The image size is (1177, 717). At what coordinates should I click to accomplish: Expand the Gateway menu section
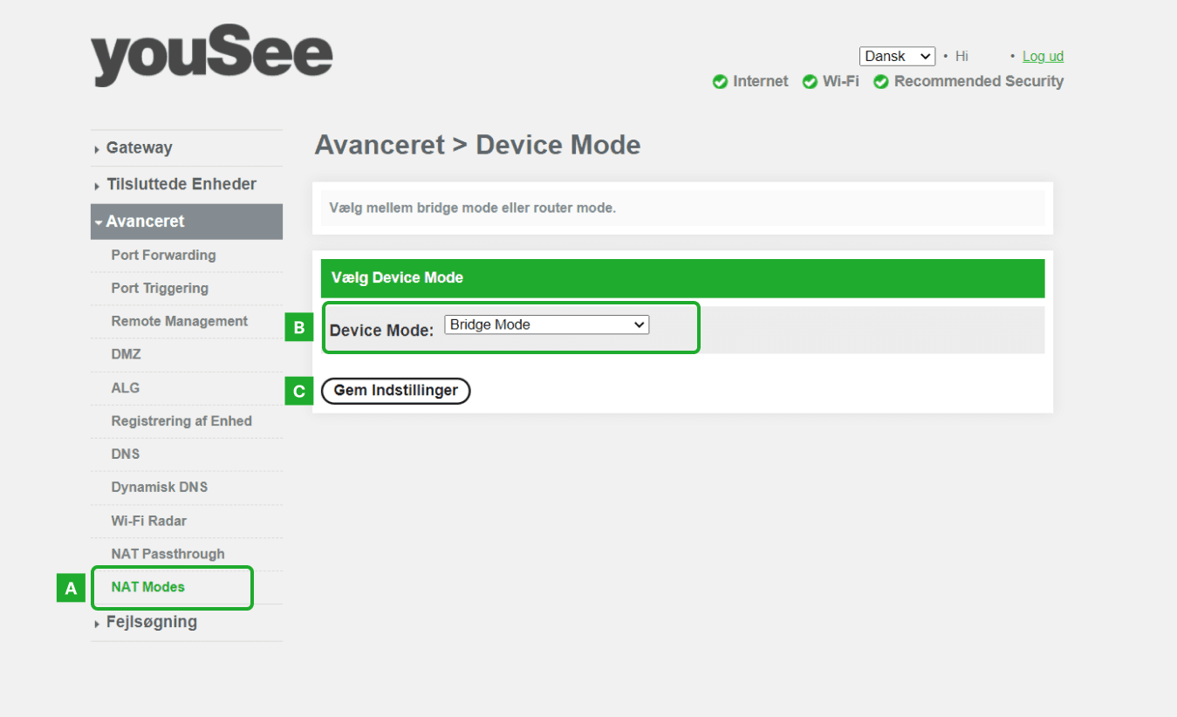(139, 148)
